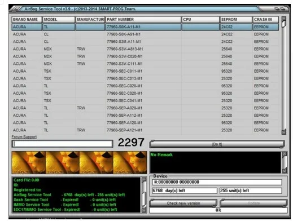Viewport: 293px width, 221px height.
Task: Click the registration log scroll down arrow
Action: coord(144,210)
